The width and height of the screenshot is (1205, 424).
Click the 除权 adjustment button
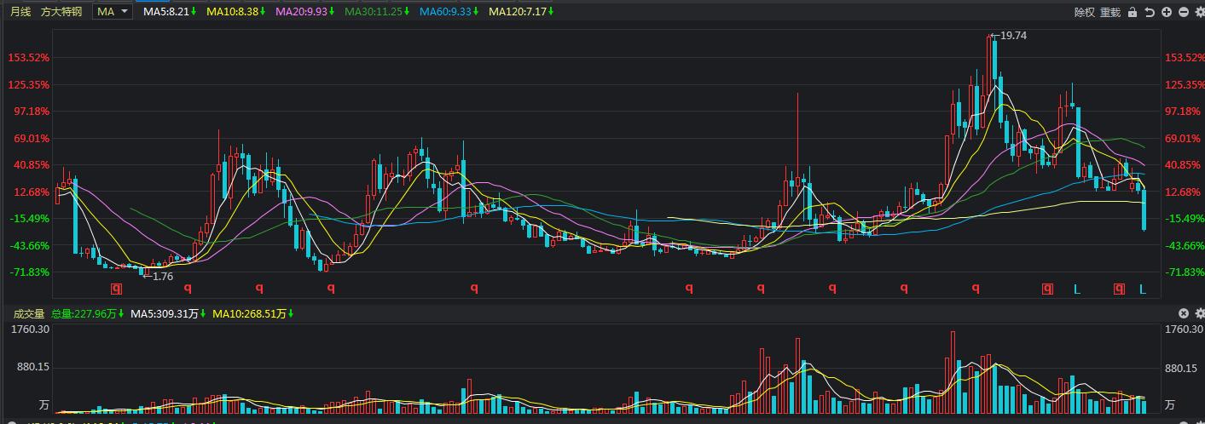1084,12
